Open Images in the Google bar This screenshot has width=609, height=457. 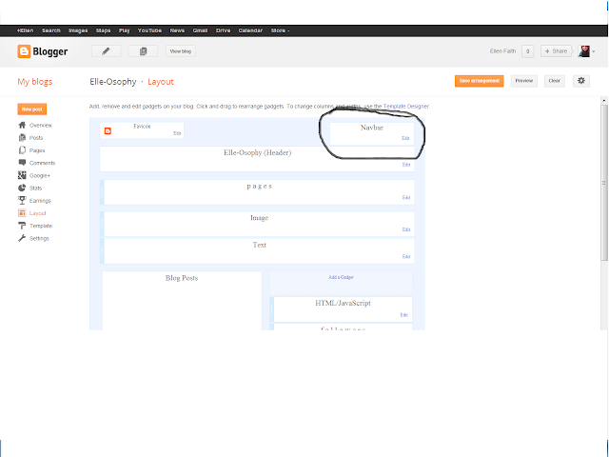pyautogui.click(x=78, y=30)
